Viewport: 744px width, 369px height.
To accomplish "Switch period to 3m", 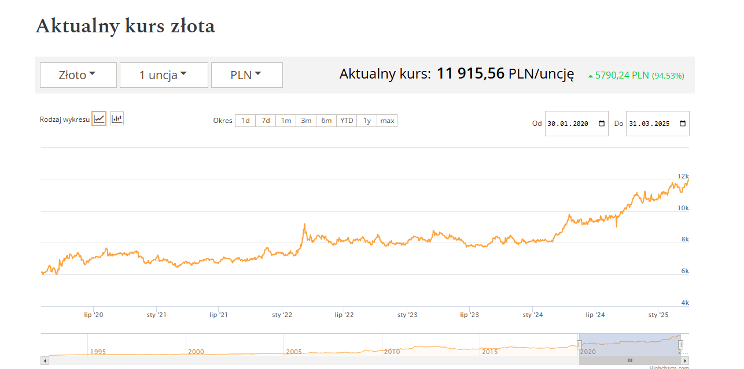I will click(306, 121).
